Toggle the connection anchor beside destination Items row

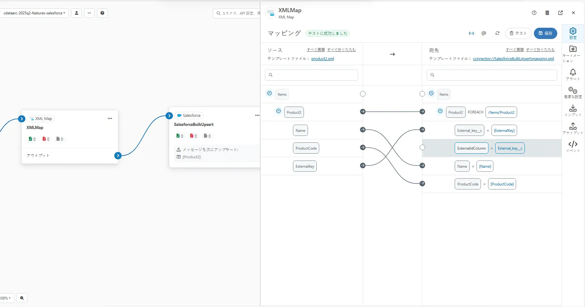422,94
